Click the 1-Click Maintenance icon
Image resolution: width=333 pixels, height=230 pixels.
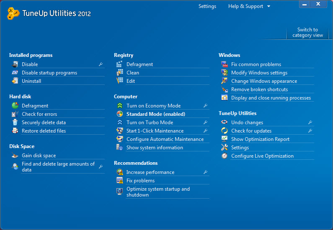119,131
